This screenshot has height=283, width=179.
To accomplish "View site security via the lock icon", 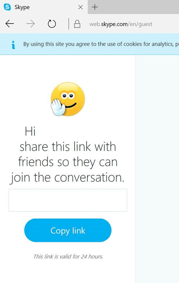I will click(x=77, y=24).
